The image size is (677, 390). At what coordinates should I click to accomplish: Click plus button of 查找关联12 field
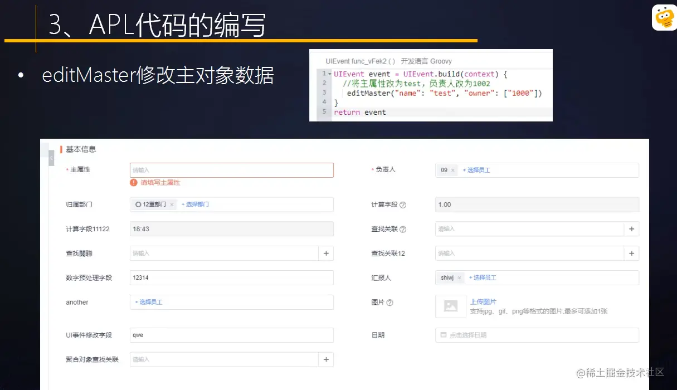tap(631, 253)
